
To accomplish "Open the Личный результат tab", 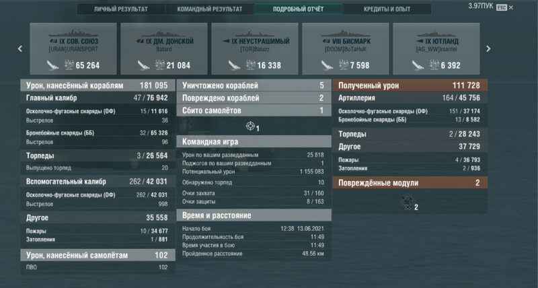I will pos(121,9).
